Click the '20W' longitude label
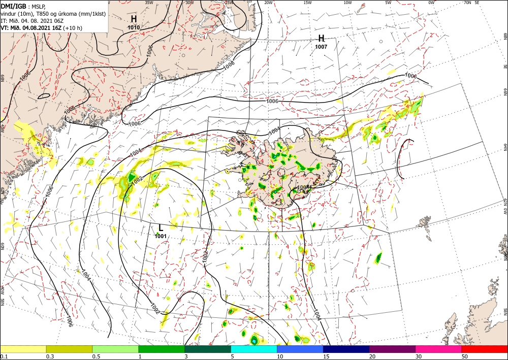 [x=268, y=3]
